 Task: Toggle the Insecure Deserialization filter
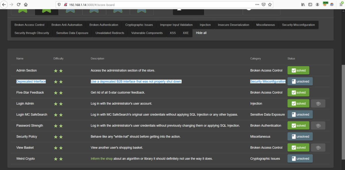pos(233,25)
